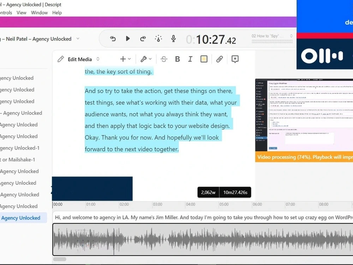
Task: Add a comment with the comment icon
Action: pos(235,59)
